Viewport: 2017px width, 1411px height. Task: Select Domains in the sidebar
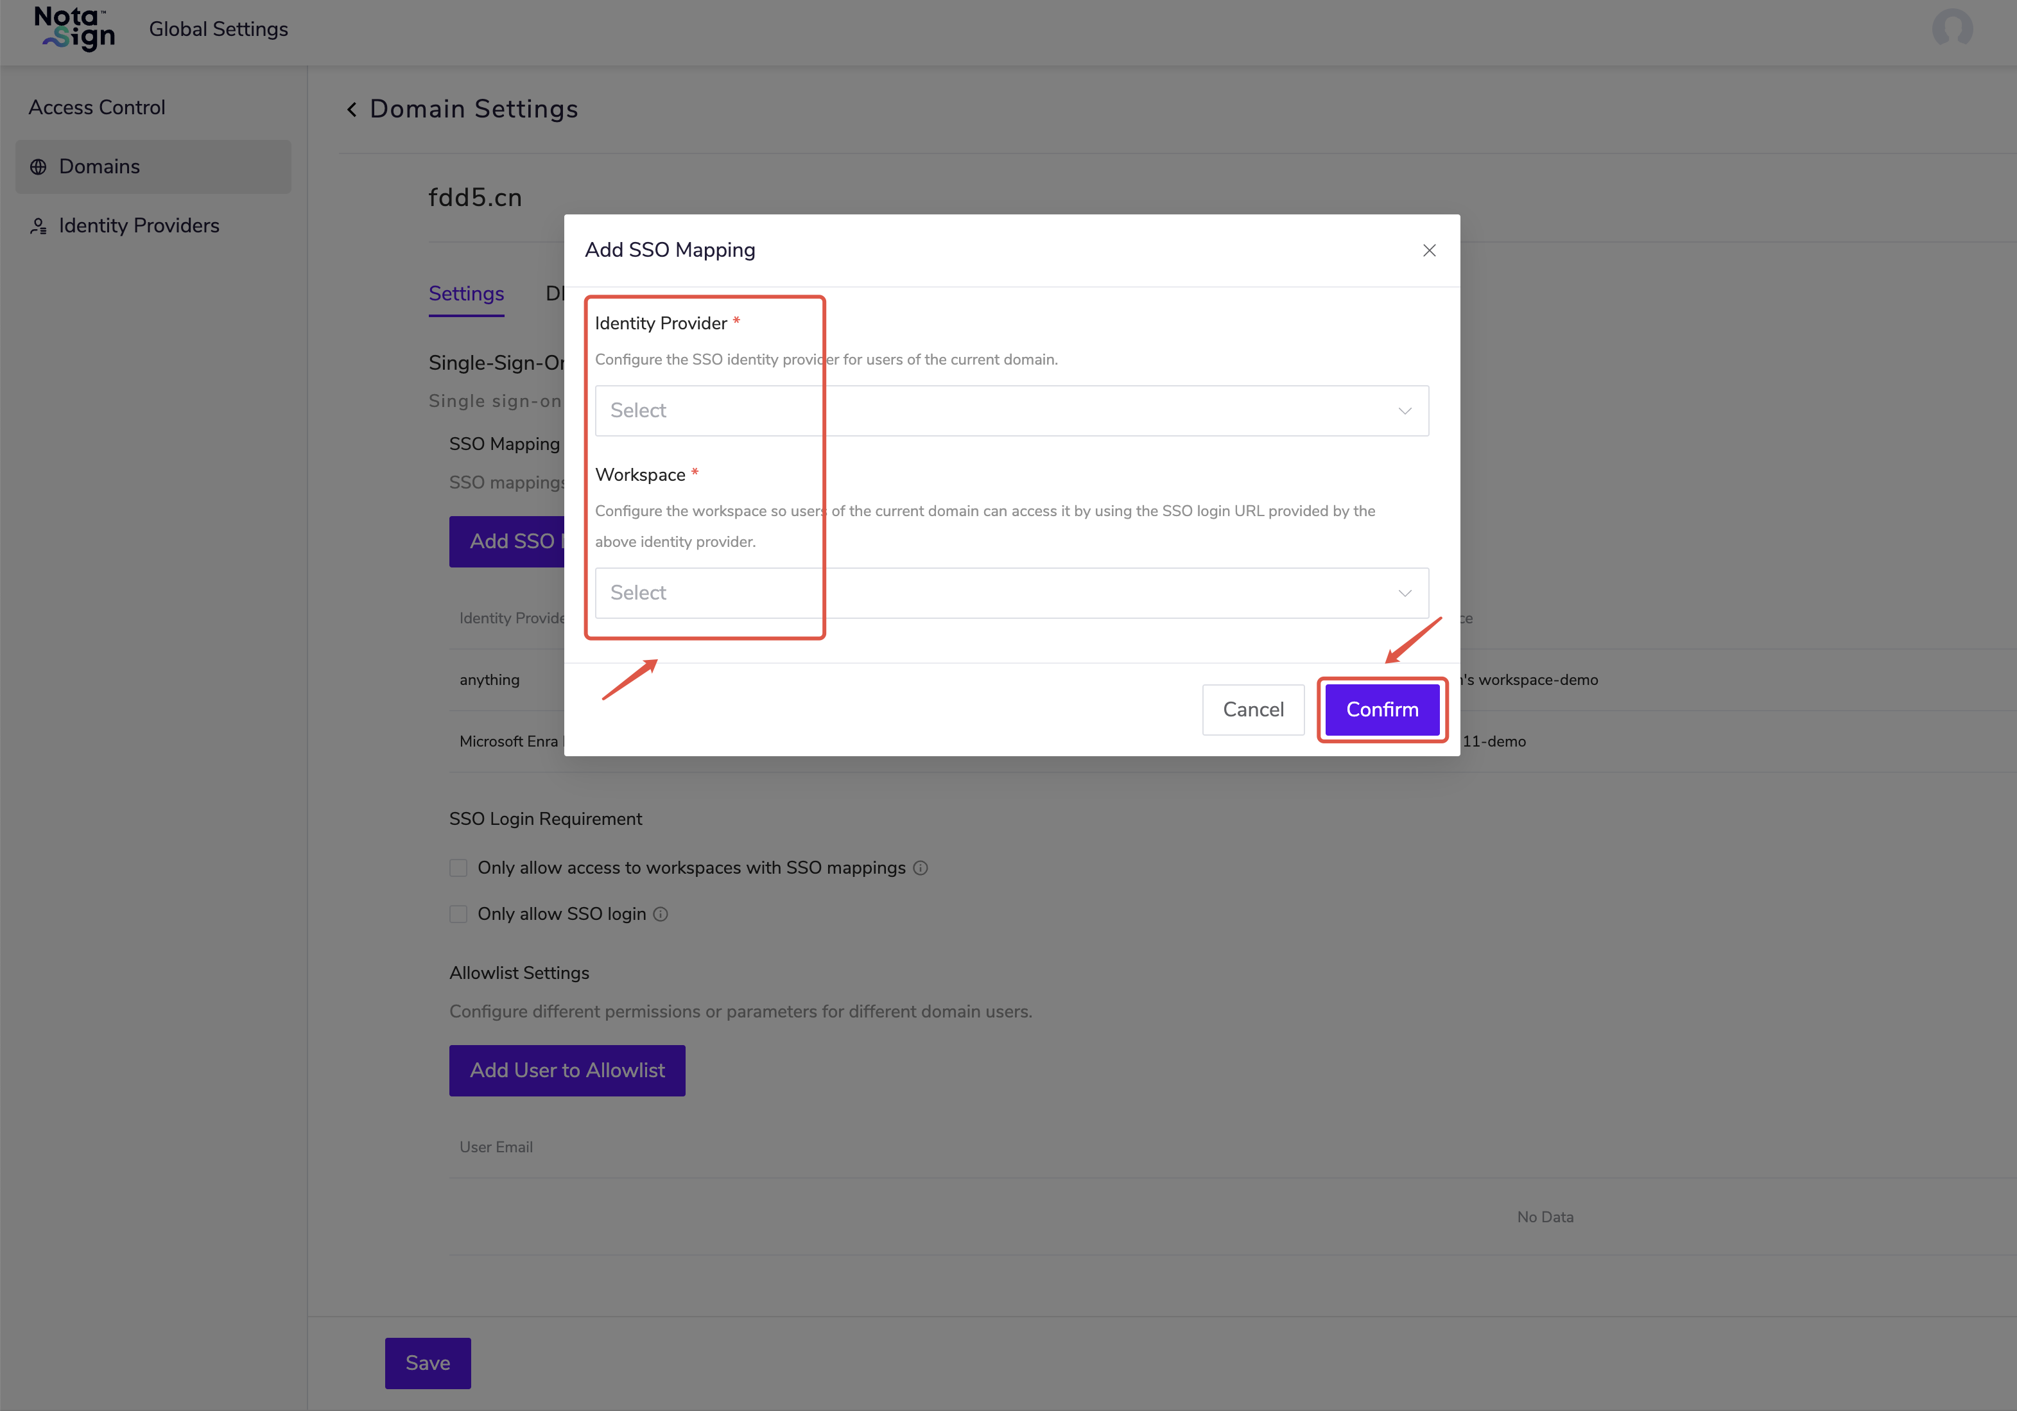[100, 167]
